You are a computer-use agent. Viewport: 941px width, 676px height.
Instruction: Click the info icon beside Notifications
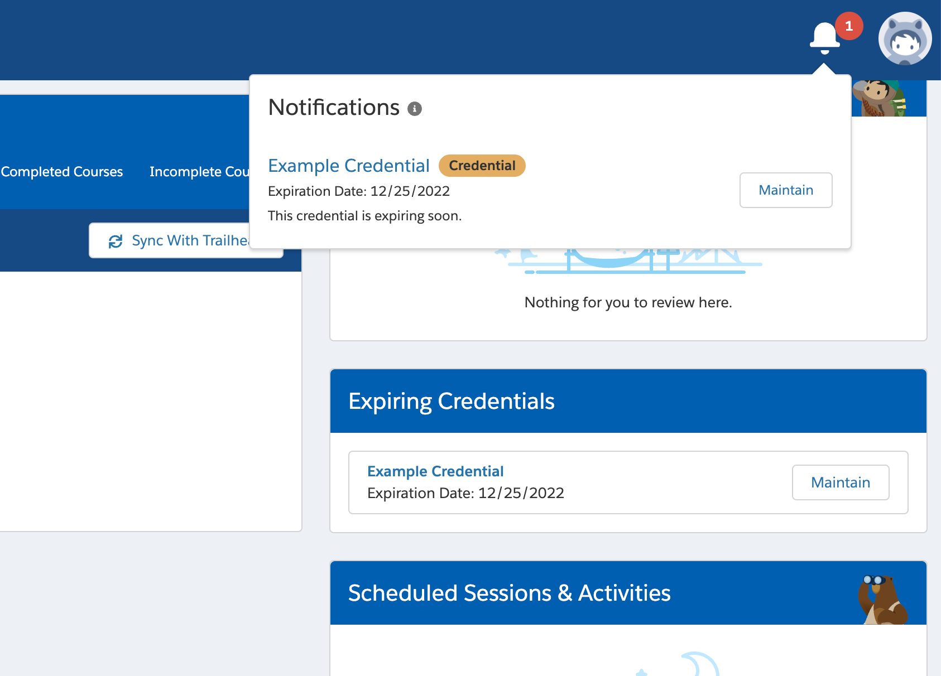[x=414, y=109]
